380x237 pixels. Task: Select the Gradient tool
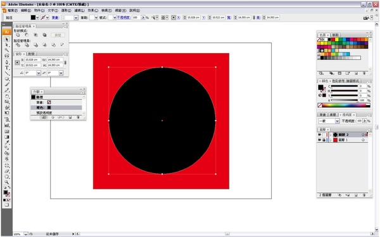click(x=7, y=137)
